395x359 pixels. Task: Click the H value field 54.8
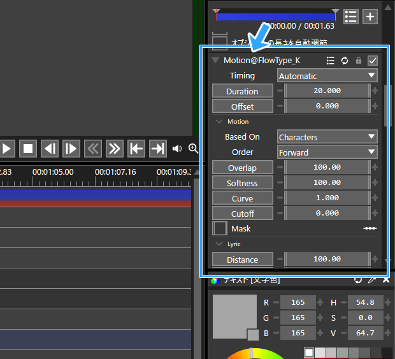(365, 302)
